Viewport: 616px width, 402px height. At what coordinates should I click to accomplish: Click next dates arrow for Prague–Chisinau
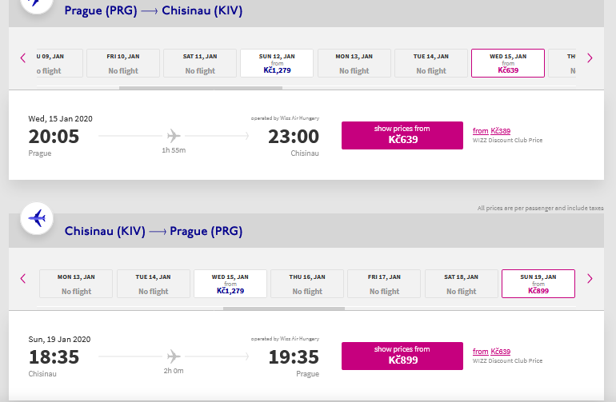click(x=590, y=58)
